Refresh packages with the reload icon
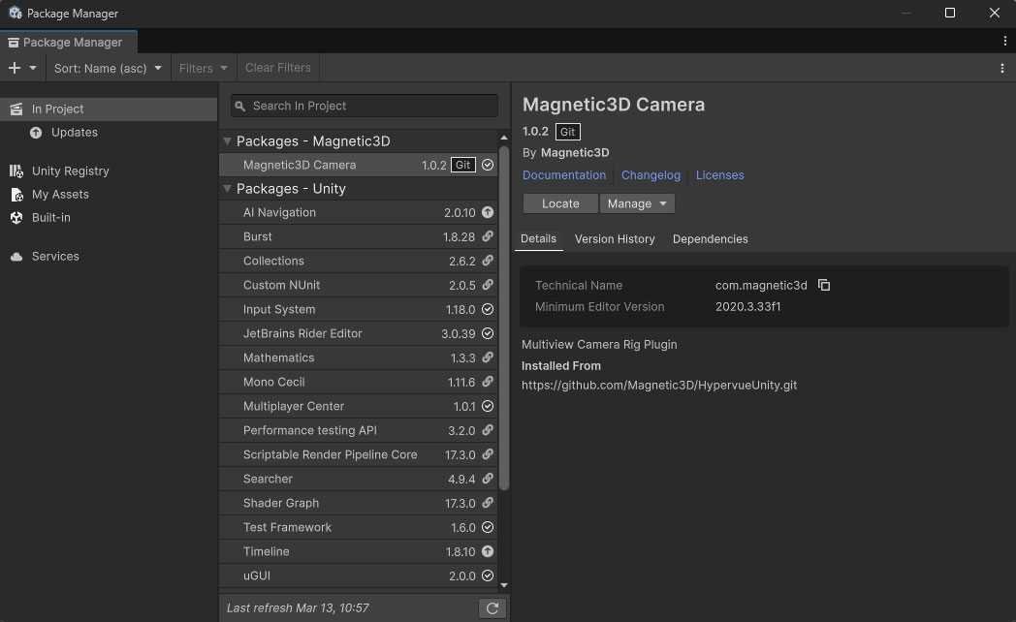1016x622 pixels. 492,607
